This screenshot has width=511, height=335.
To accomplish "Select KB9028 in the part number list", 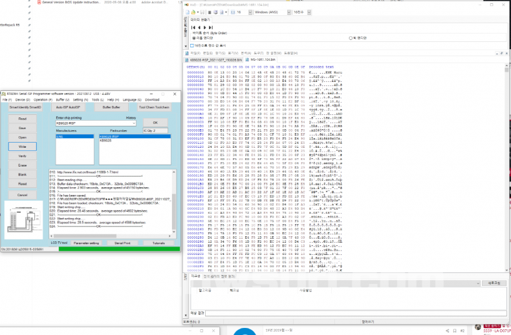I will (107, 139).
